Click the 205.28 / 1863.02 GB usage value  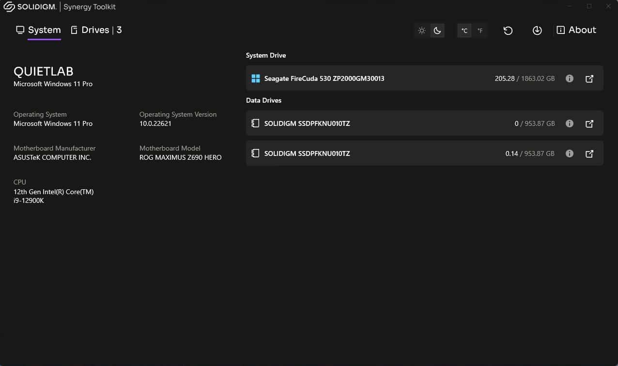(x=525, y=78)
